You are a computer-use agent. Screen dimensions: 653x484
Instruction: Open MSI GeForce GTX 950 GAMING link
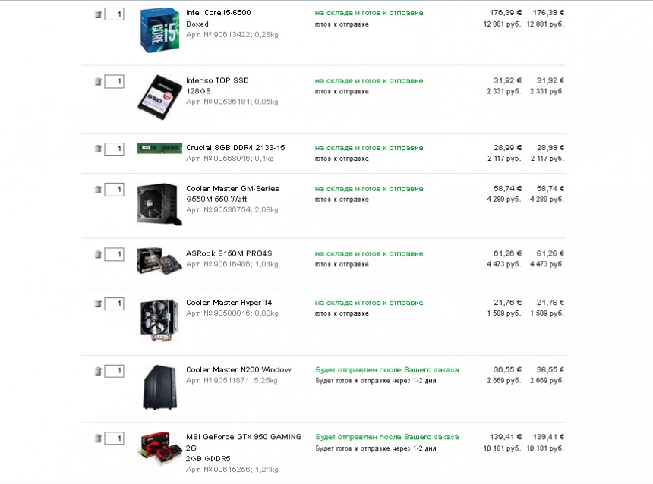(x=243, y=437)
